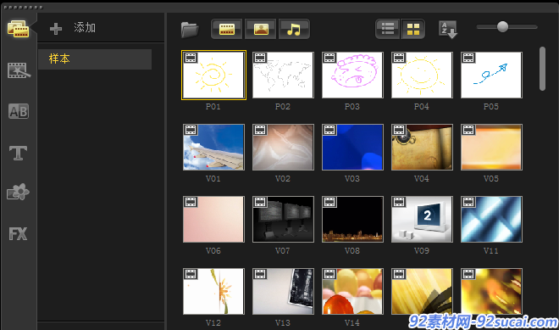Viewport: 559px width, 330px height.
Task: Select the V06 pink clip
Action: click(213, 219)
